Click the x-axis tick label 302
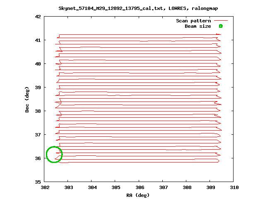 click(x=45, y=187)
